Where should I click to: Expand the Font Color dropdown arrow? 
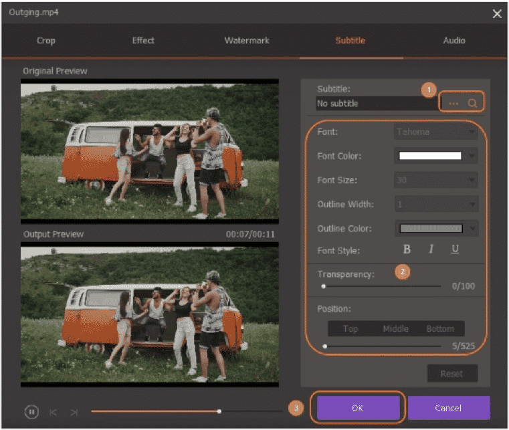tap(472, 156)
